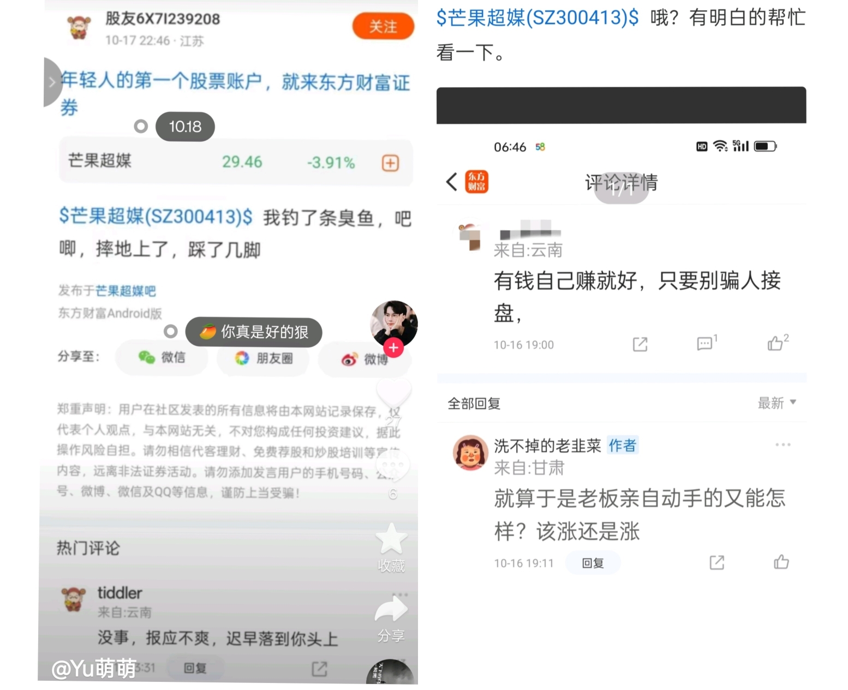The width and height of the screenshot is (848, 690).
Task: Go back using the left chevron arrow
Action: tap(451, 182)
